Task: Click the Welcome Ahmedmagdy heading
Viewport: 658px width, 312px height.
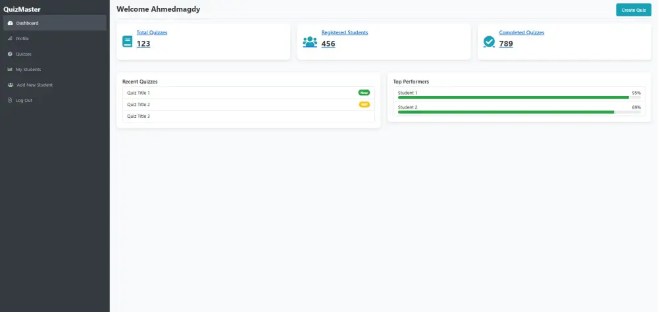Action: pyautogui.click(x=158, y=9)
